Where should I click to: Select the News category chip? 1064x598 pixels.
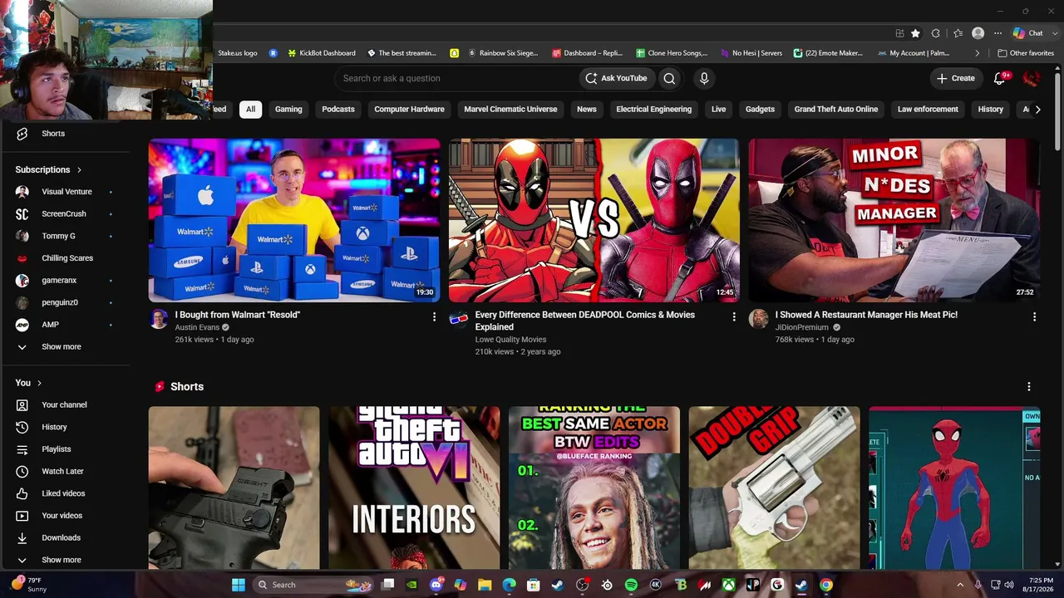click(x=587, y=110)
